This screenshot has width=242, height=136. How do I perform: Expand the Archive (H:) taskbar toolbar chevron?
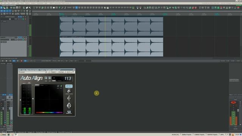180,134
